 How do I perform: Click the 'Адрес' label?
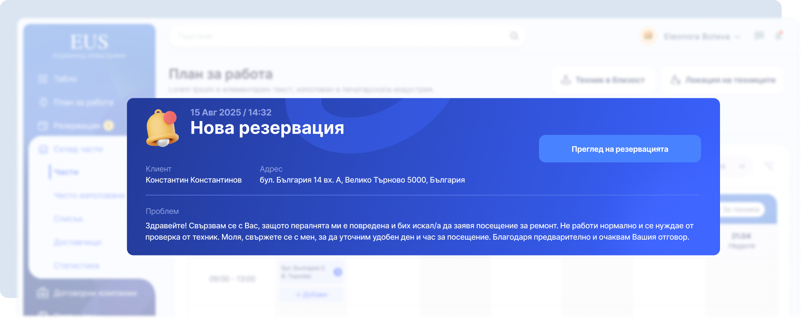coord(271,169)
